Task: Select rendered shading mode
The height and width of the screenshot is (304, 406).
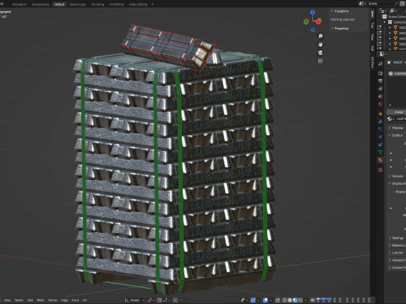Action: coord(300,300)
